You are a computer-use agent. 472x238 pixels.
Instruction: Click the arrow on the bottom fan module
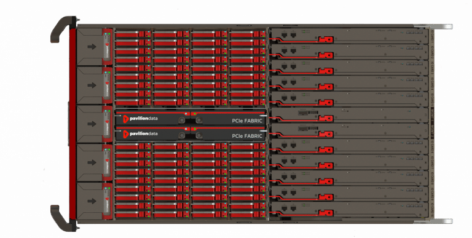tap(92, 201)
